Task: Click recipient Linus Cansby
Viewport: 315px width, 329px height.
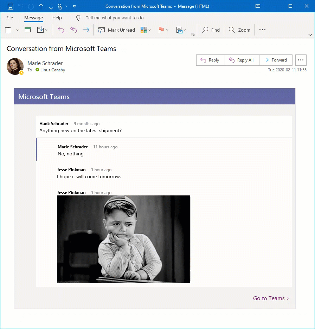Action: click(53, 70)
